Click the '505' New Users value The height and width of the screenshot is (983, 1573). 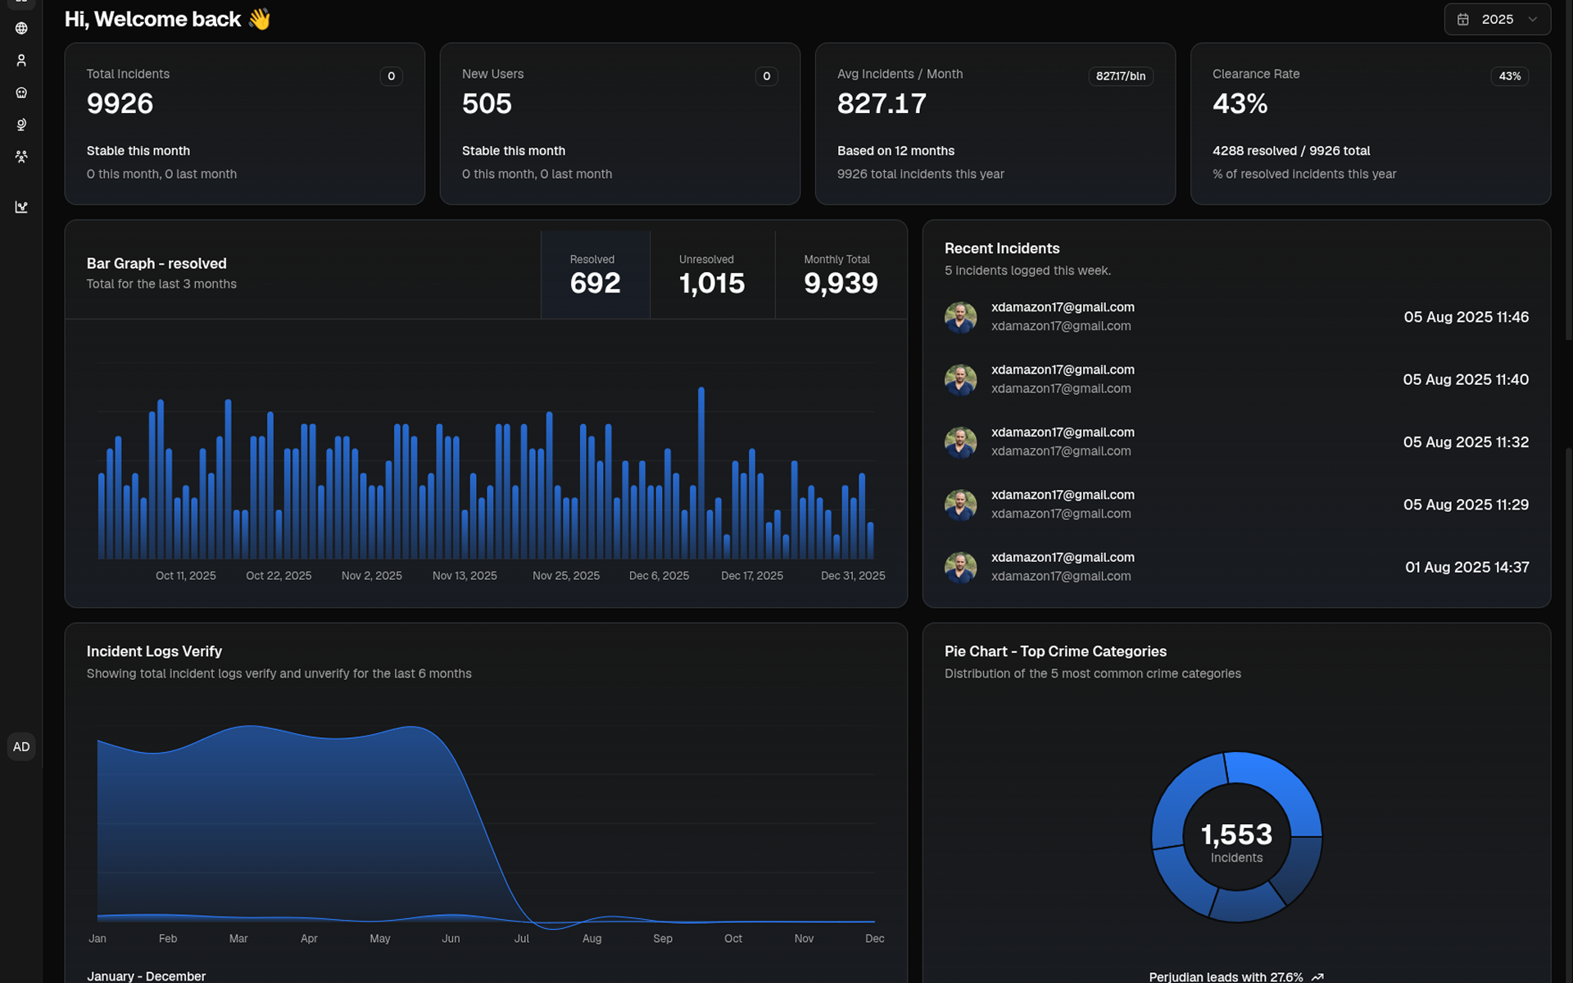pos(487,104)
